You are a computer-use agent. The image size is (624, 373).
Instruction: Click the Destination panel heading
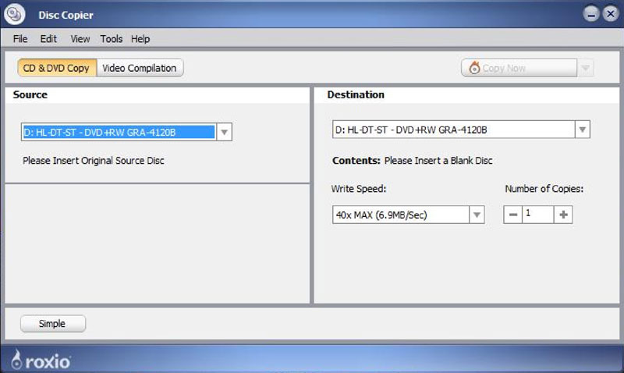(x=356, y=94)
